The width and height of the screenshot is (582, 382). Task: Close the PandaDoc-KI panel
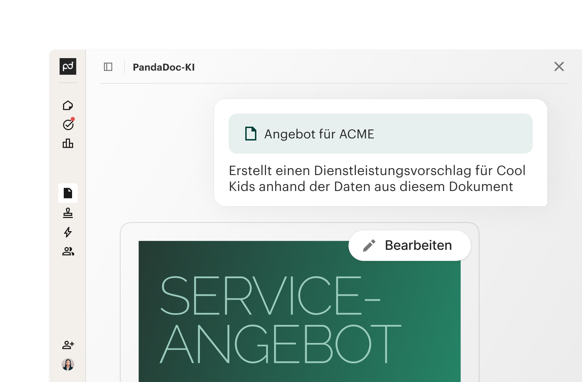tap(559, 66)
